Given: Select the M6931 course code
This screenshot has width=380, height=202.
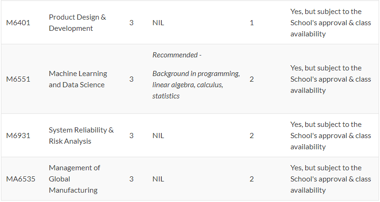Looking at the screenshot, I should (x=18, y=135).
